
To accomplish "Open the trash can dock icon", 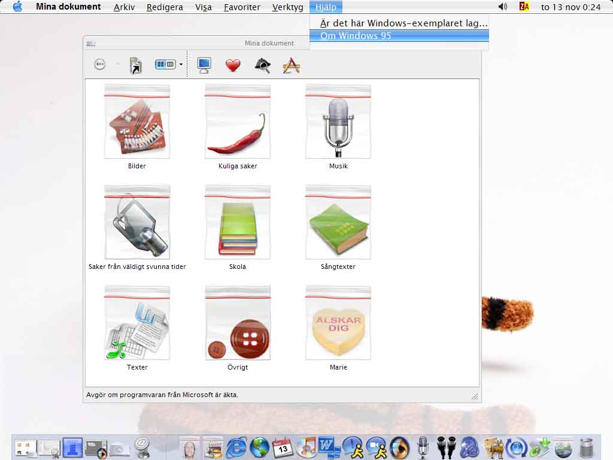I will pyautogui.click(x=587, y=447).
